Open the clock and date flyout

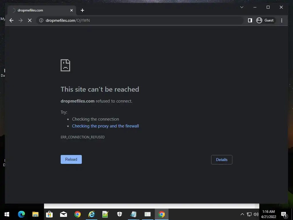click(x=268, y=214)
